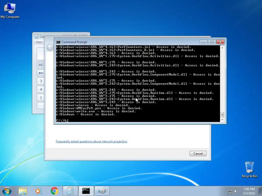This screenshot has width=262, height=196.
Task: Click the MC button in Calculator
Action: click(41, 65)
